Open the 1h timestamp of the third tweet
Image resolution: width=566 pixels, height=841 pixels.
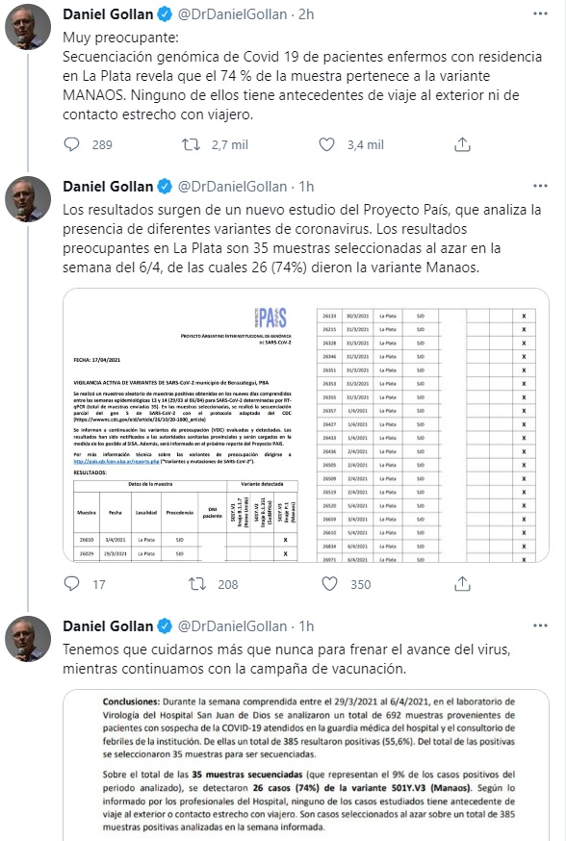[306, 626]
